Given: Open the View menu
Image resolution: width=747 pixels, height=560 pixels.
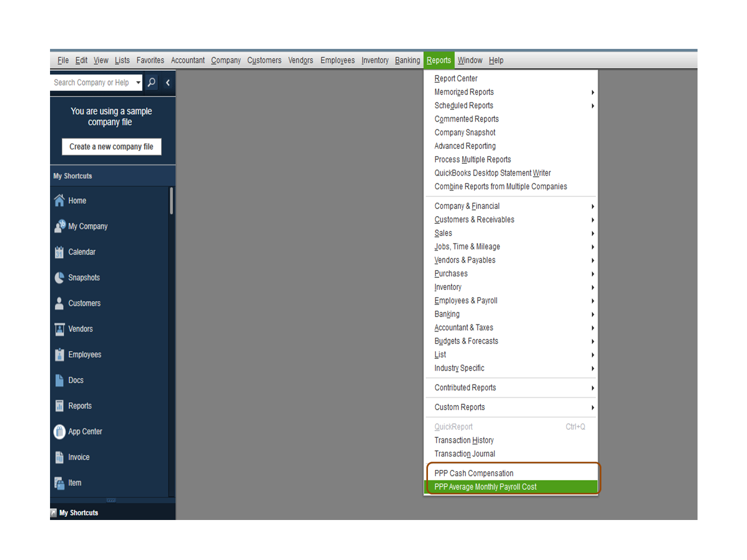Looking at the screenshot, I should [x=101, y=60].
